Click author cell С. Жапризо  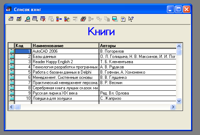138,98
